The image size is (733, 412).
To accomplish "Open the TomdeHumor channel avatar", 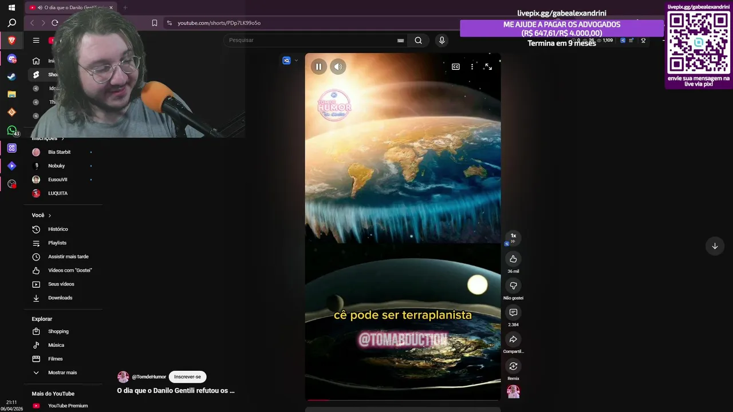I will click(123, 377).
